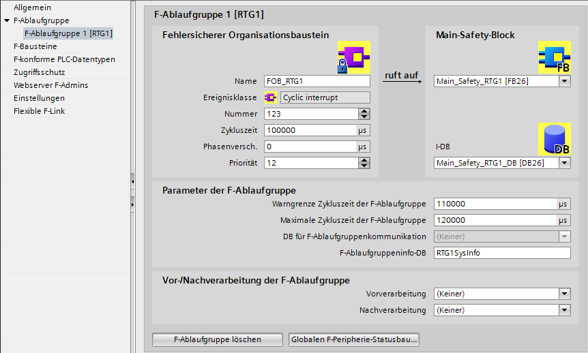Click the Cyclic interrupt event class icon
Image resolution: width=588 pixels, height=353 pixels.
[269, 97]
